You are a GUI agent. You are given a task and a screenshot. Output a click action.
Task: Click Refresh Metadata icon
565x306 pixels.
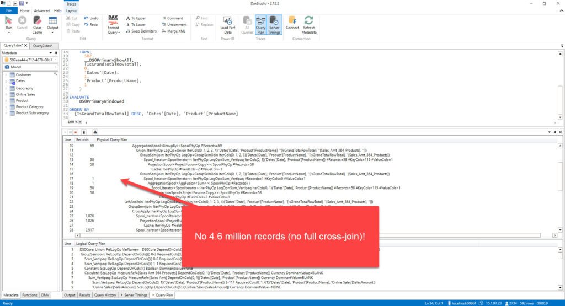[309, 24]
